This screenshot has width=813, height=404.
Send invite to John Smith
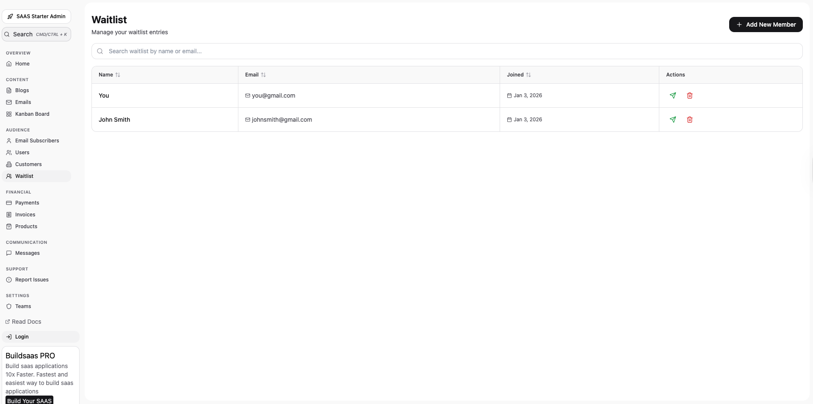coord(673,120)
